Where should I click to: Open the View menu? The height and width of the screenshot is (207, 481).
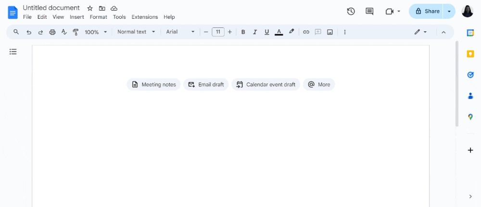58,17
